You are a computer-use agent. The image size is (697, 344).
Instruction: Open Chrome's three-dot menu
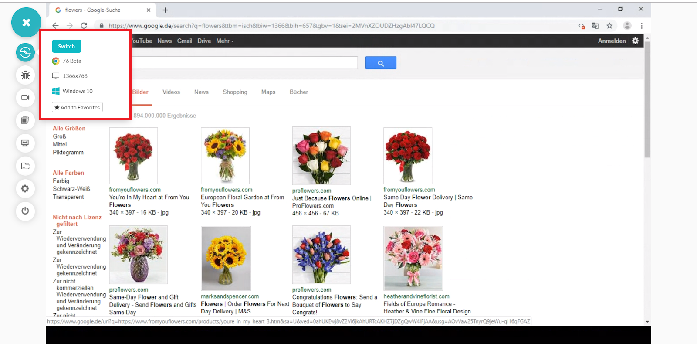point(641,26)
